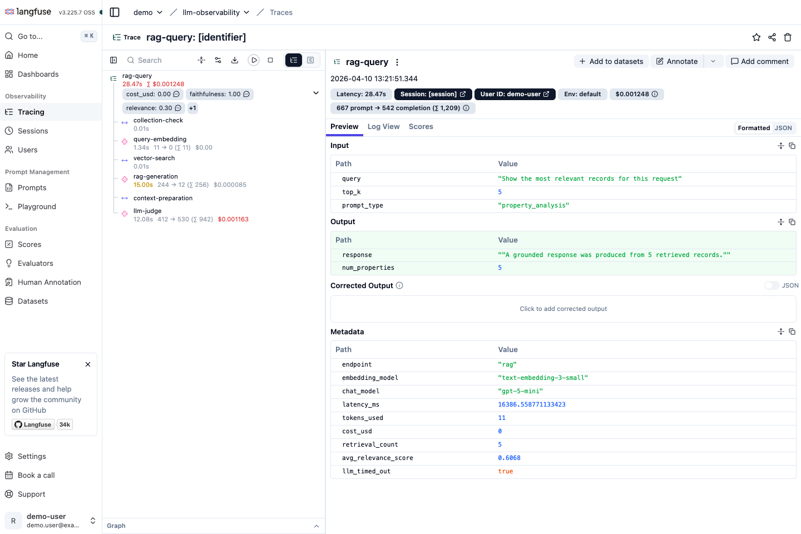Image resolution: width=801 pixels, height=534 pixels.
Task: Expand the rag-query scores chevron
Action: point(316,93)
